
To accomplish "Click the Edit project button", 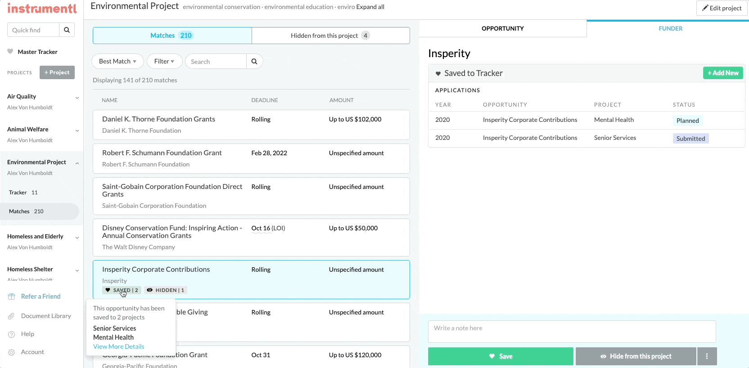I will tap(722, 8).
